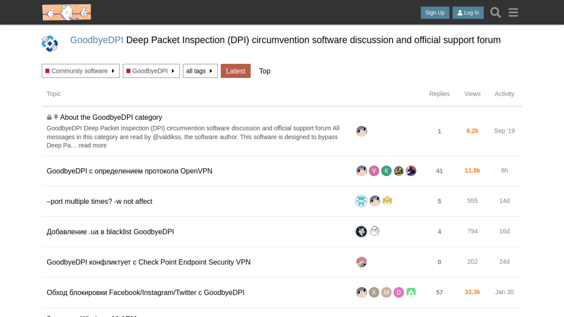The image size is (564, 317).
Task: Click 6h activity in OpenVPN row
Action: pos(504,170)
